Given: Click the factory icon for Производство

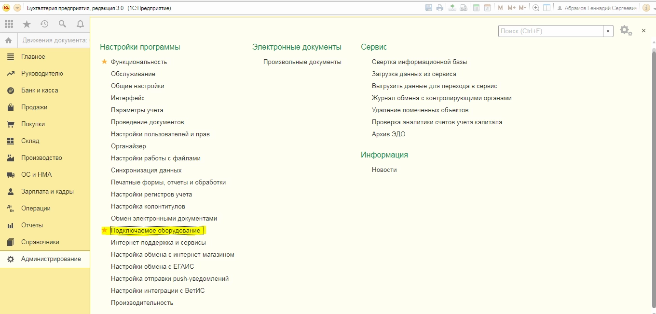Looking at the screenshot, I should tap(10, 157).
